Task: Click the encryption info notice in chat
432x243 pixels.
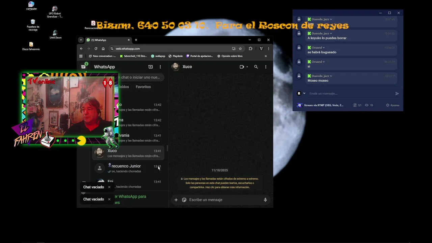Action: pyautogui.click(x=220, y=183)
